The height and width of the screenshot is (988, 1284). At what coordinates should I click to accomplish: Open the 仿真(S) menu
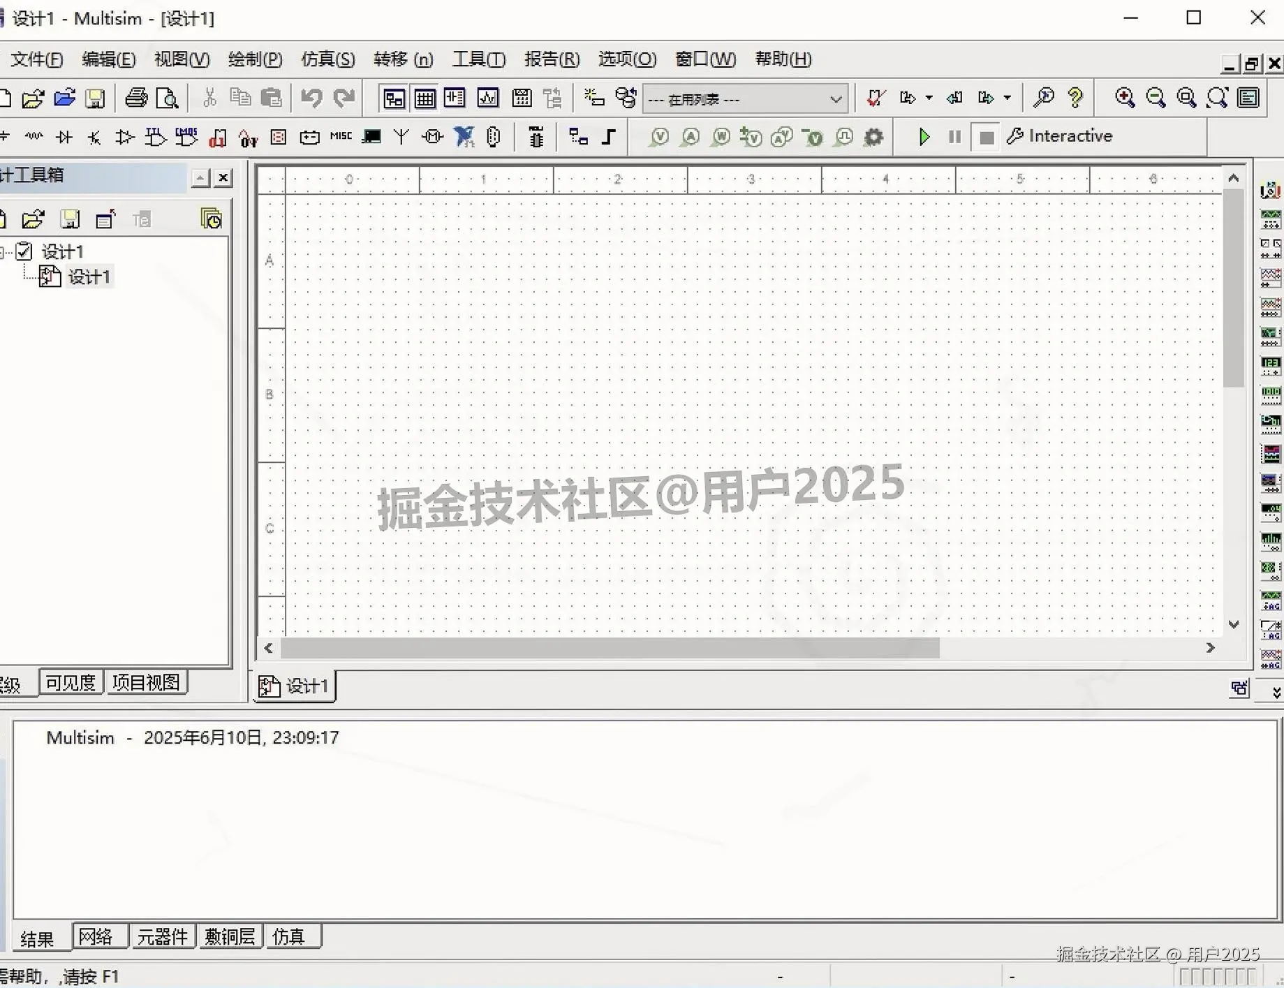327,59
